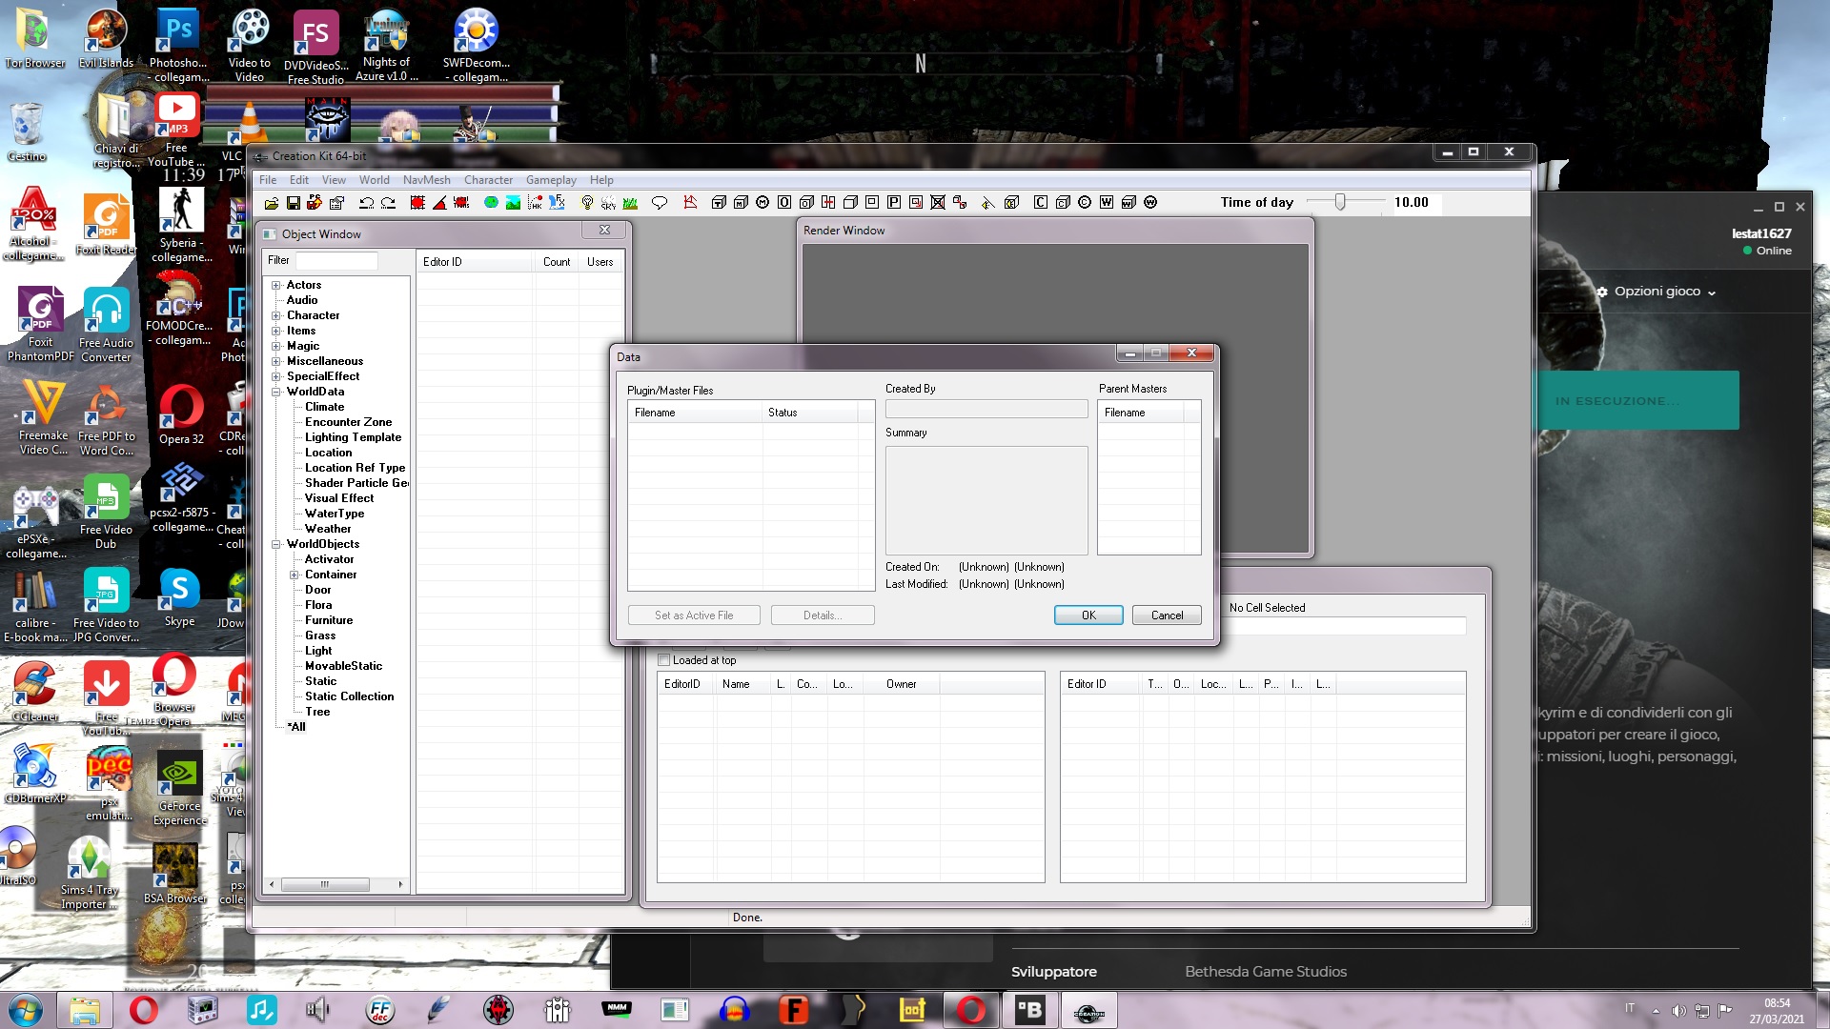Expand the Magic tree node
Image resolution: width=1830 pixels, height=1029 pixels.
(276, 346)
